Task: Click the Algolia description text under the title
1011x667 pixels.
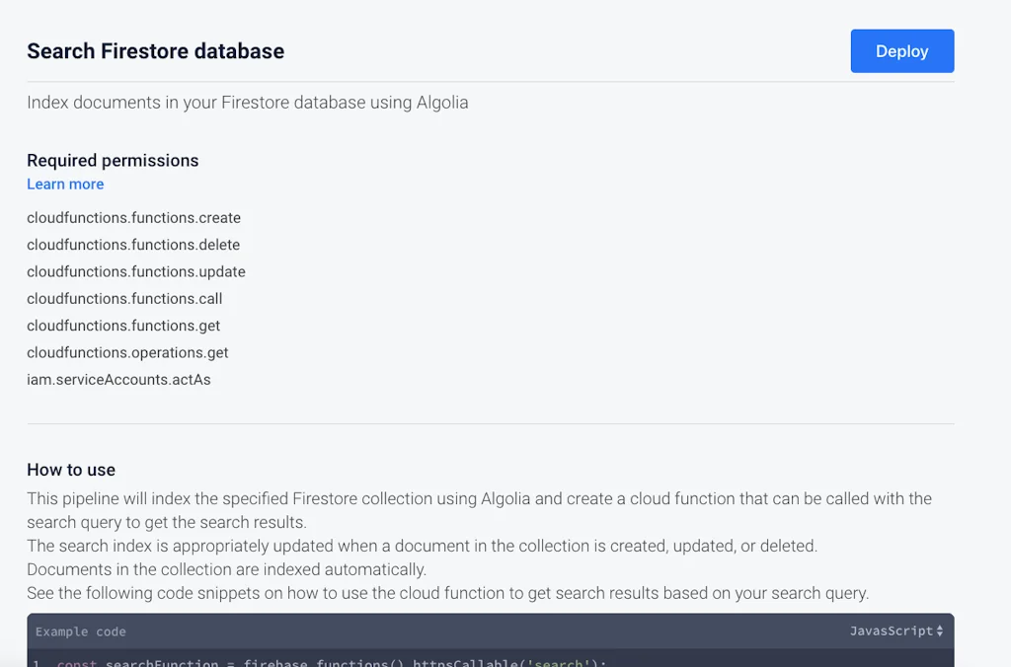Action: tap(247, 102)
